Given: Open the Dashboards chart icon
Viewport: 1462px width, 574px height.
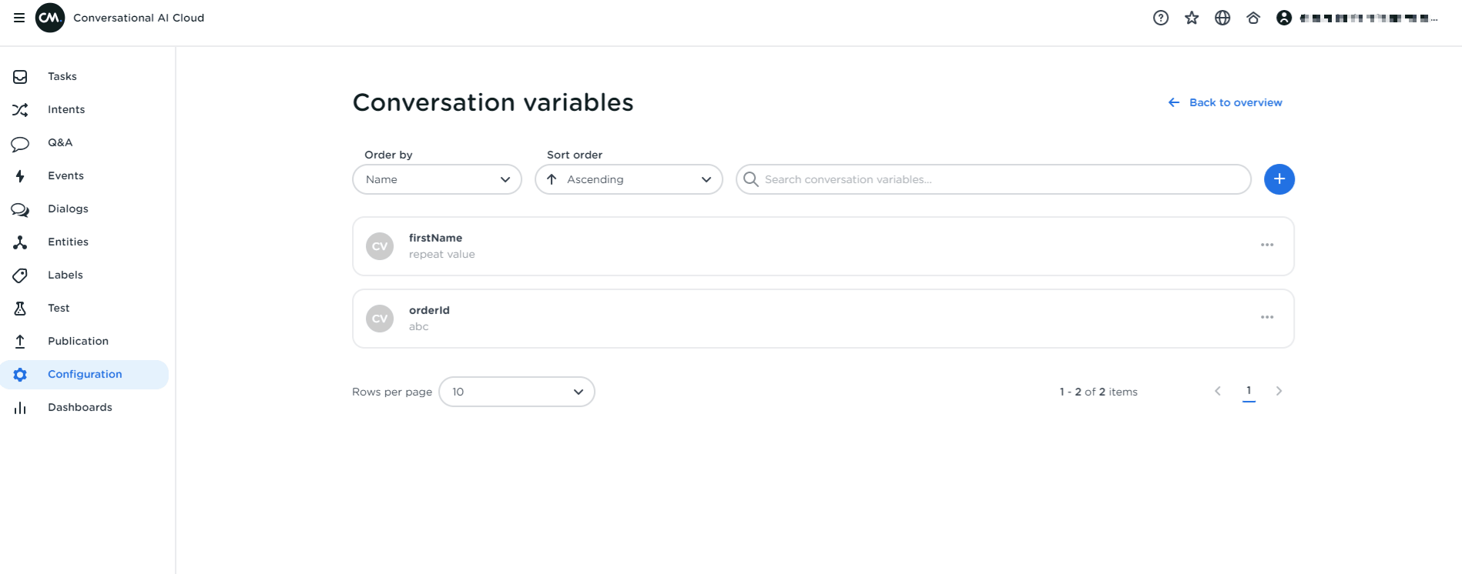Looking at the screenshot, I should (19, 407).
